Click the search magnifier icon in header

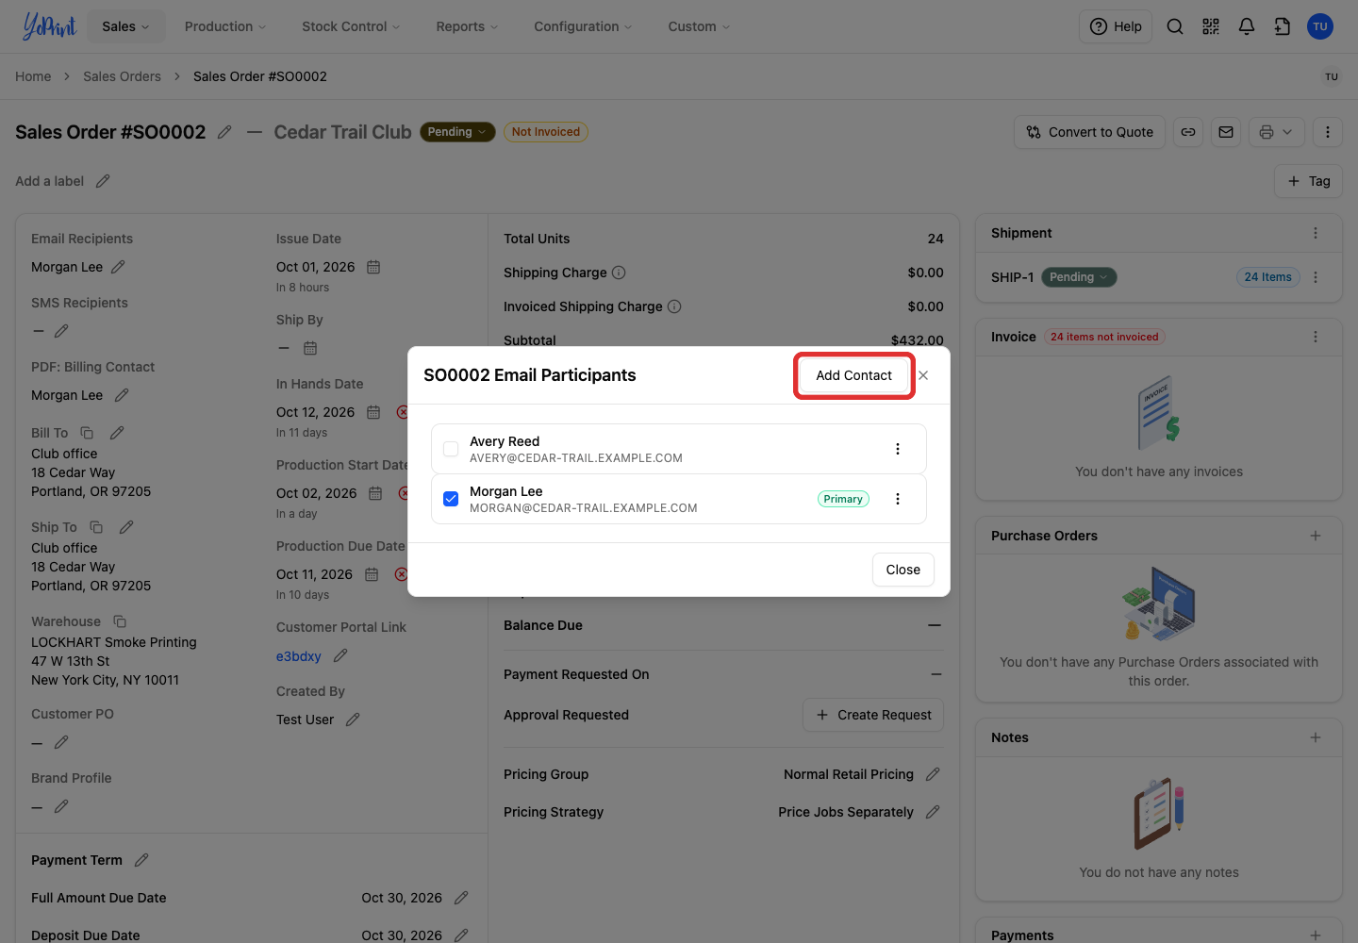1175,26
